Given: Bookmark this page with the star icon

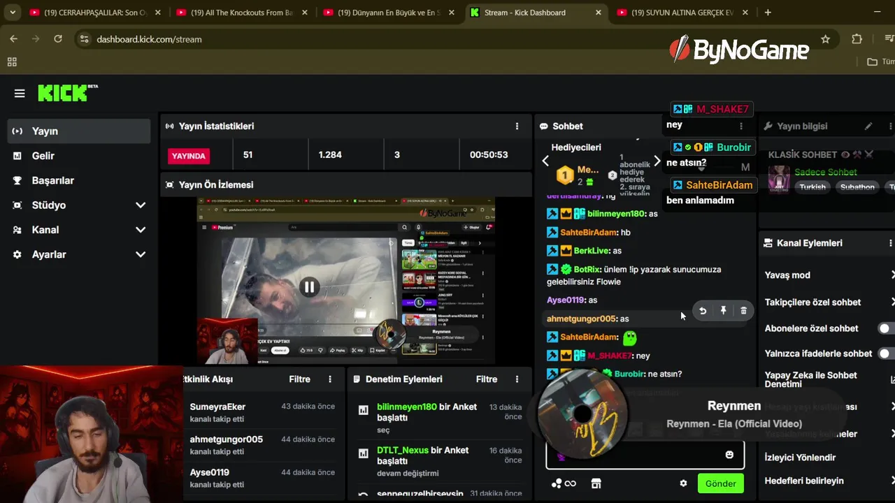Looking at the screenshot, I should (825, 39).
